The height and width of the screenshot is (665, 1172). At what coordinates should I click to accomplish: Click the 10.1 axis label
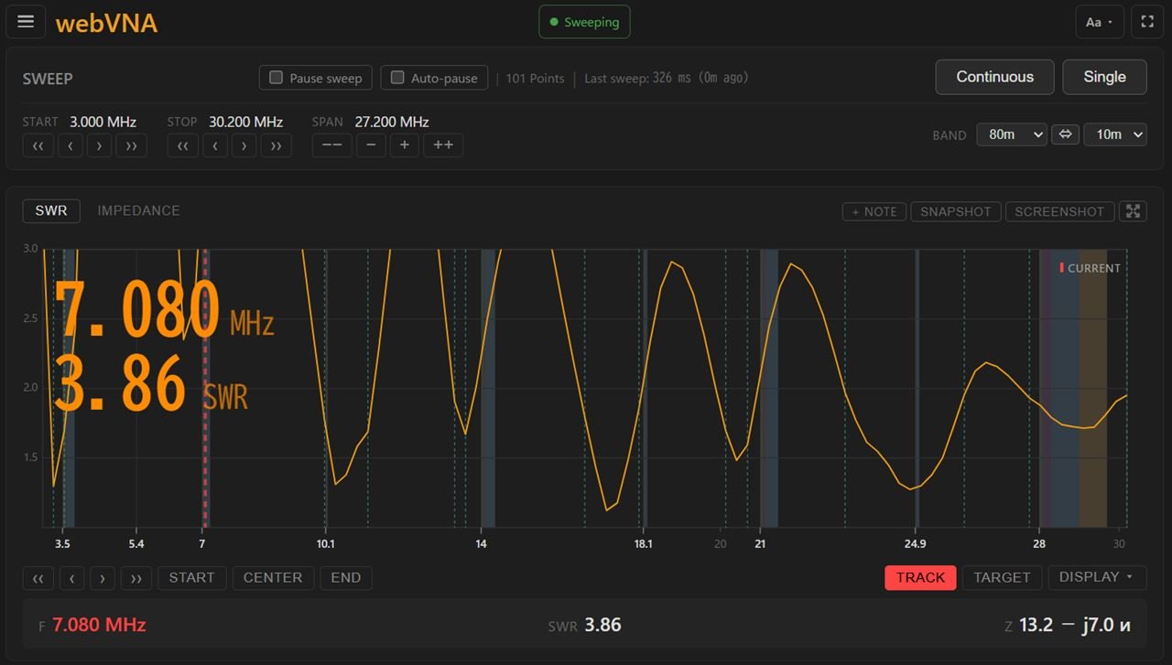pos(326,543)
